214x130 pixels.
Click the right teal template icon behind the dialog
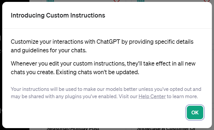(141, 1)
